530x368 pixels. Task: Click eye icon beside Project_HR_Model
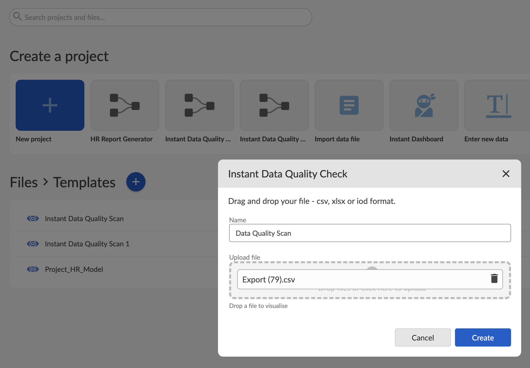click(33, 269)
